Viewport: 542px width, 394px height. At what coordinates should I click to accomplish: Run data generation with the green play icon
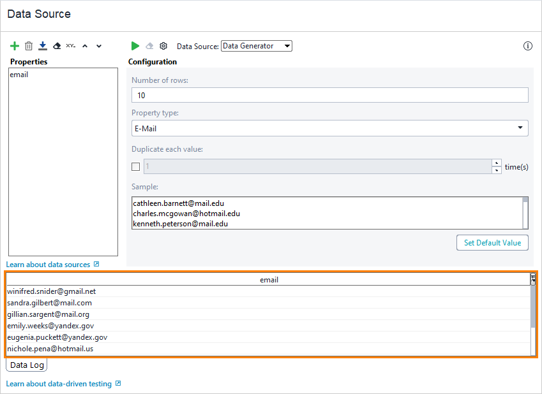pos(135,45)
